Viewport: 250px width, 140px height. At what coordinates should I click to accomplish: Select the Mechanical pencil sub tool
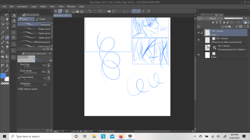pos(34,42)
